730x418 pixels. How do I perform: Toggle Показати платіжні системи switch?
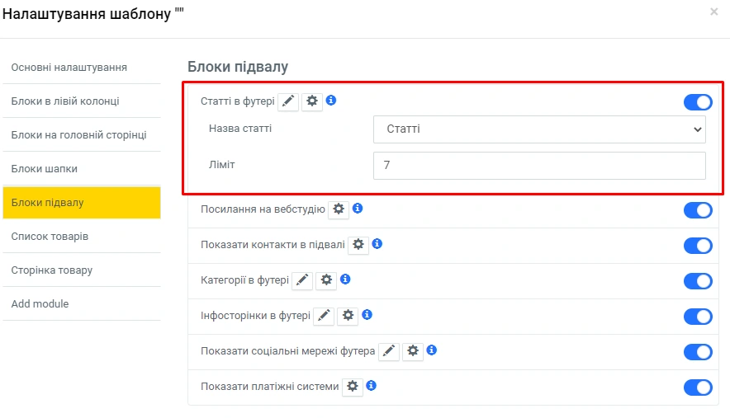(x=698, y=387)
